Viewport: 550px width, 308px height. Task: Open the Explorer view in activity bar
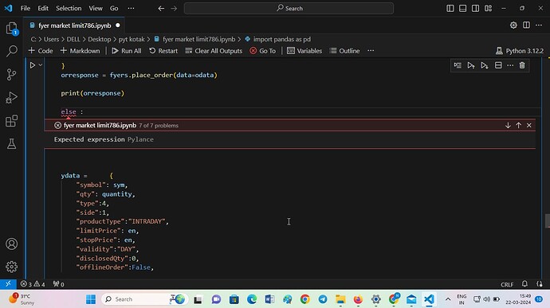coord(12,29)
